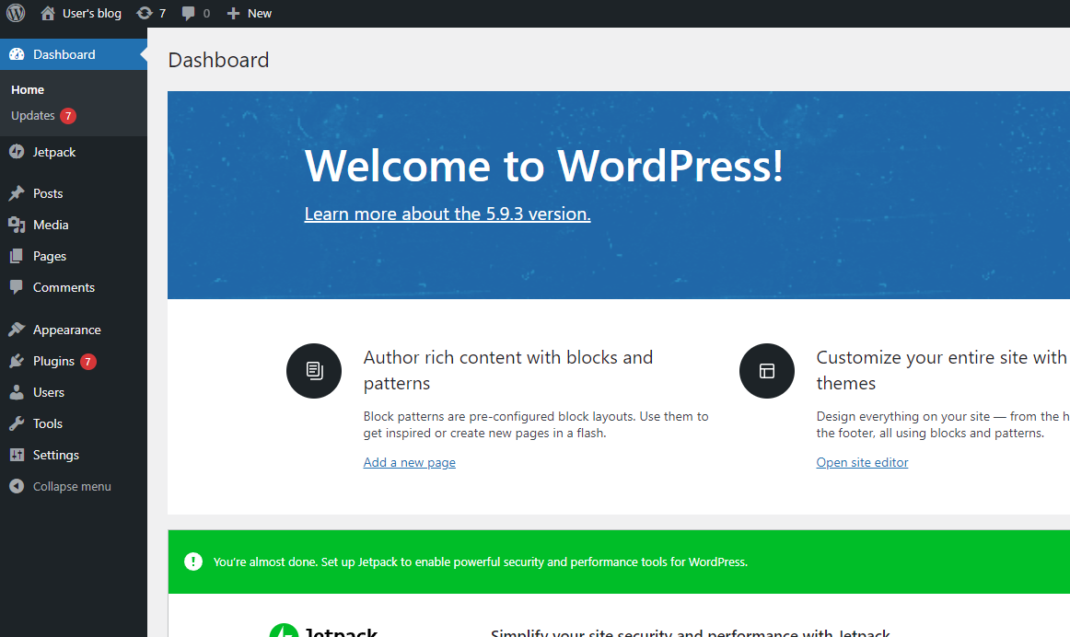Open the Users menu

pyautogui.click(x=73, y=392)
